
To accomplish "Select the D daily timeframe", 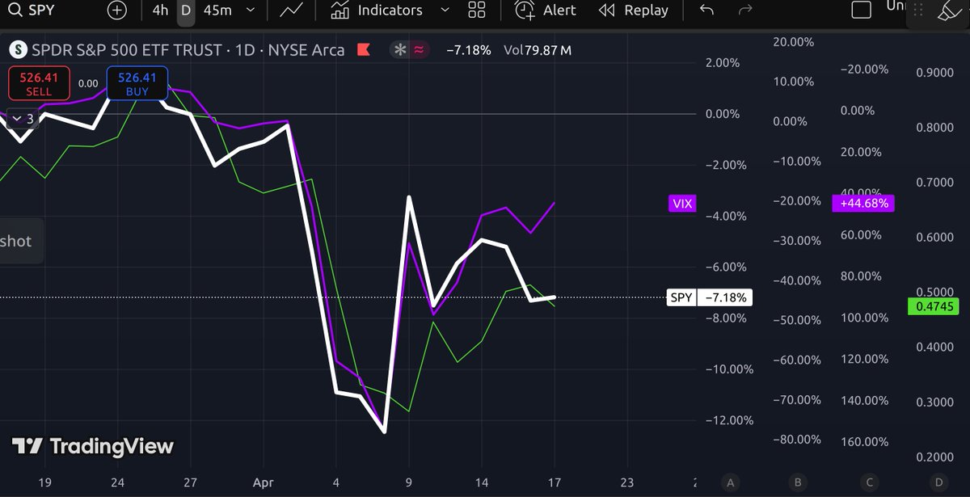I will pos(186,11).
